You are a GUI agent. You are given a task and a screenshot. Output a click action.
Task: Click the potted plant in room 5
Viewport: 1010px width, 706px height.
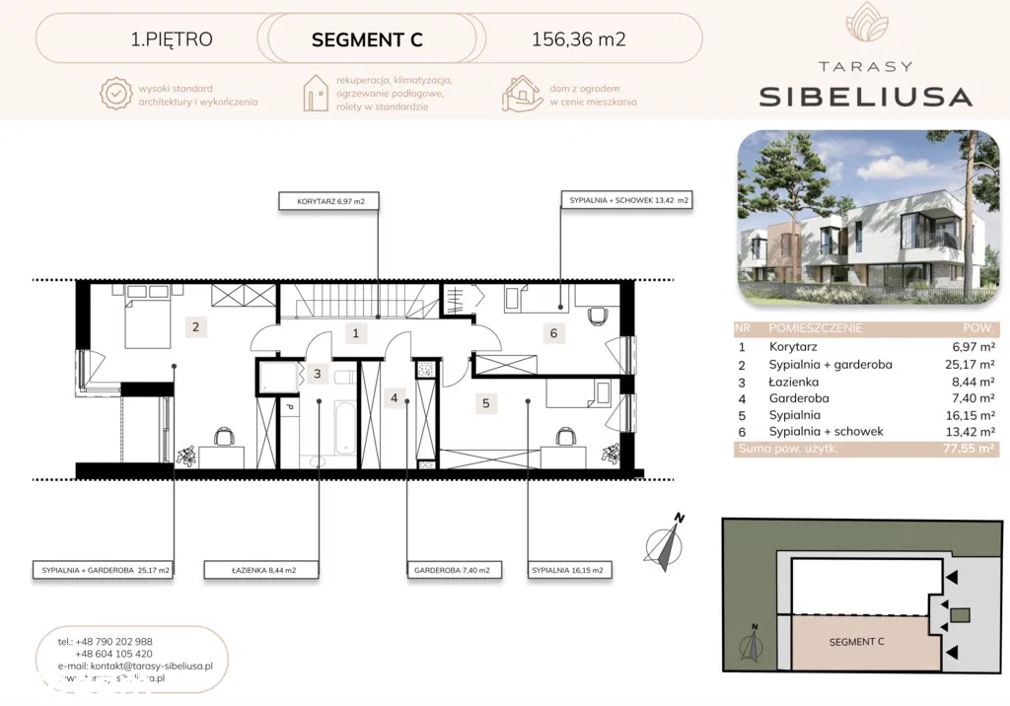(x=612, y=457)
